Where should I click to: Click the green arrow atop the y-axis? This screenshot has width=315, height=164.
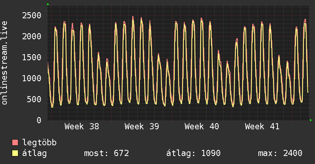point(48,4)
